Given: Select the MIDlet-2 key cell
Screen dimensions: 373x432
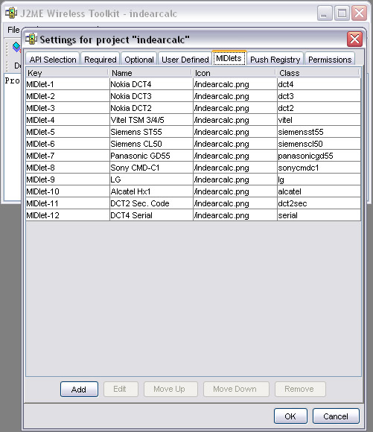Looking at the screenshot, I should coord(68,96).
